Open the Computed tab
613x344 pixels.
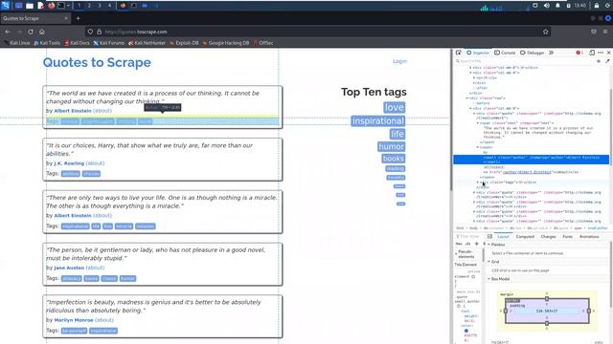[525, 236]
